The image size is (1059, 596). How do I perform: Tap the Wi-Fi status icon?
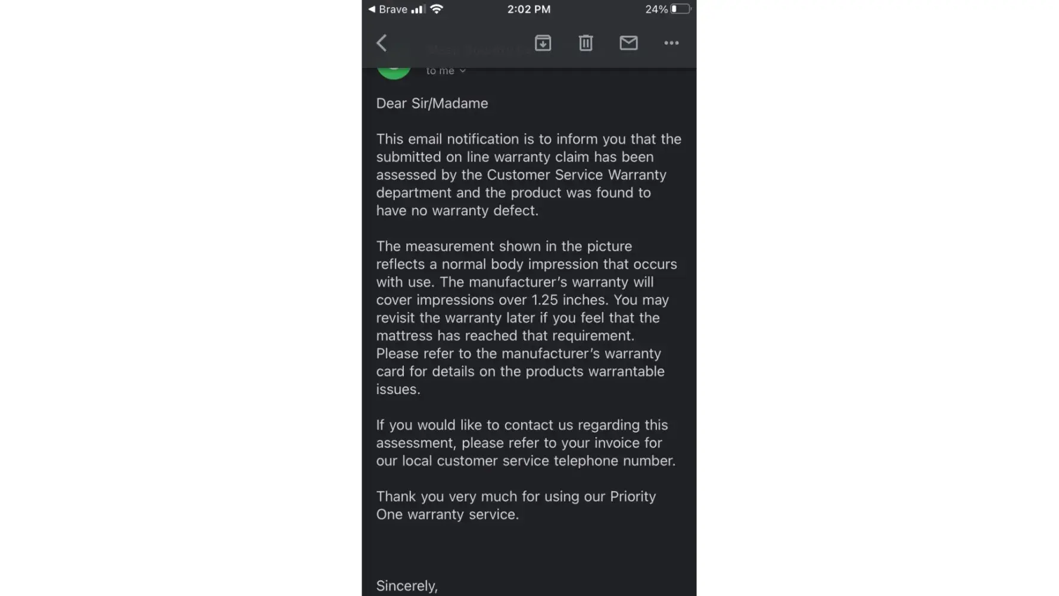point(437,9)
